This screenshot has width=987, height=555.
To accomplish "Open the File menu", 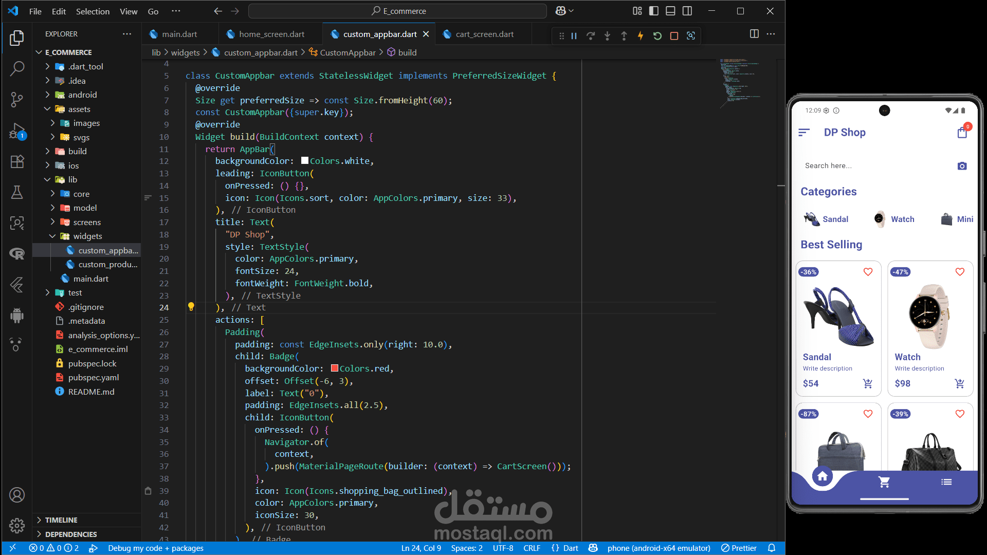I will (x=35, y=11).
